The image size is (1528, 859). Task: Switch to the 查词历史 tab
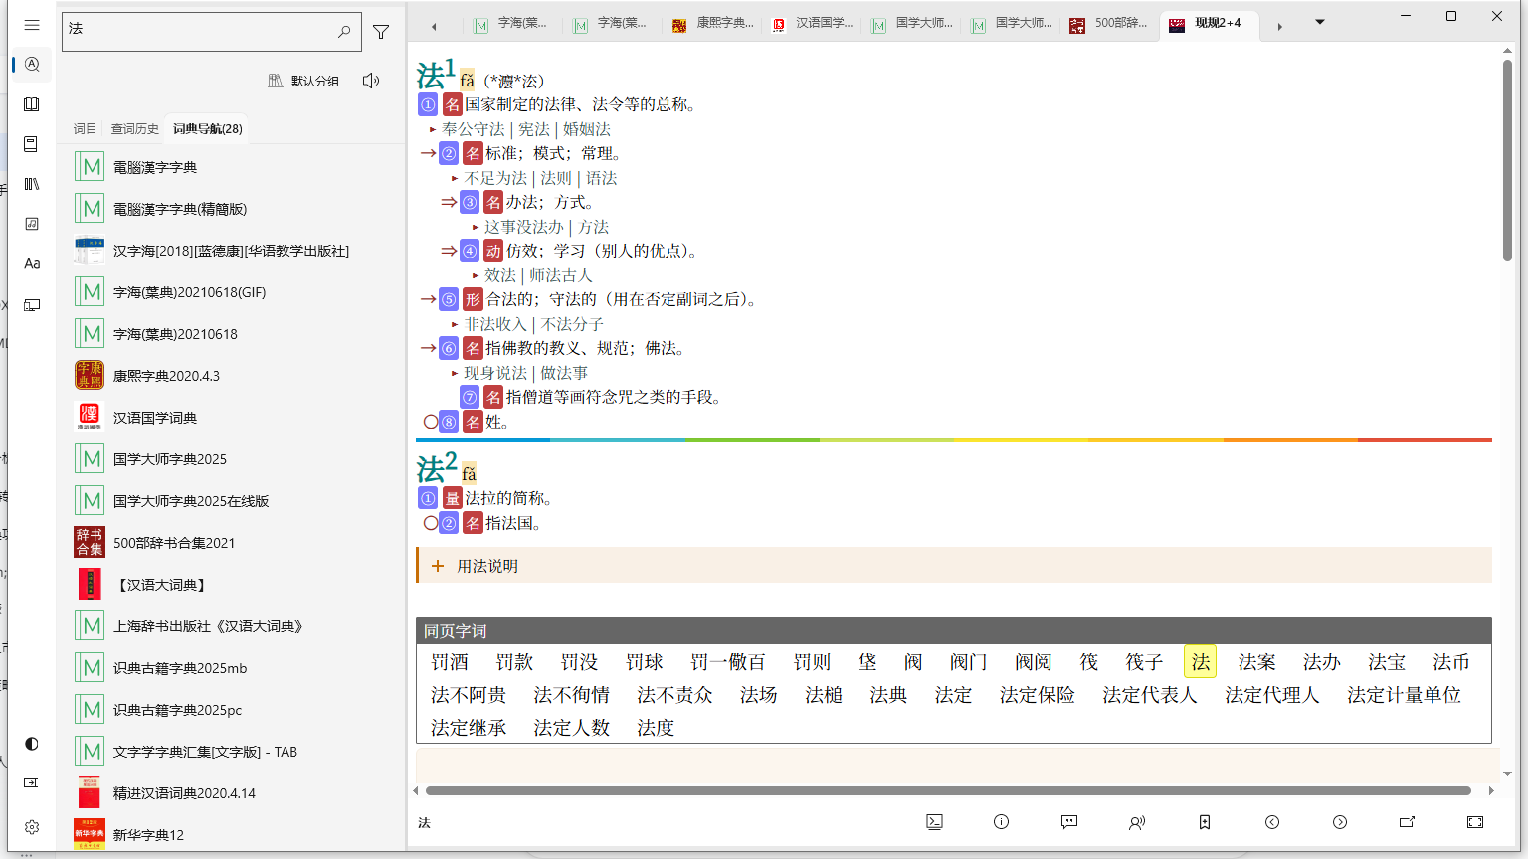[x=134, y=129]
